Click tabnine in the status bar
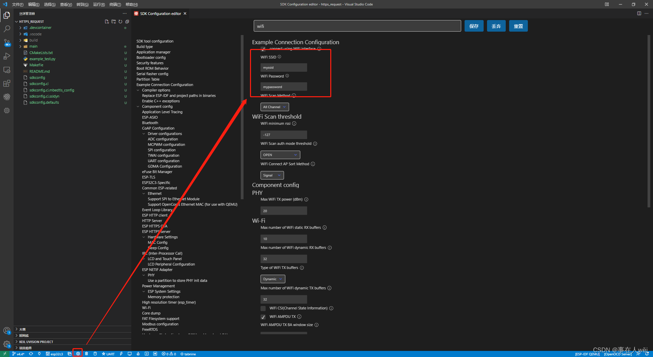653x357 pixels. click(x=188, y=354)
